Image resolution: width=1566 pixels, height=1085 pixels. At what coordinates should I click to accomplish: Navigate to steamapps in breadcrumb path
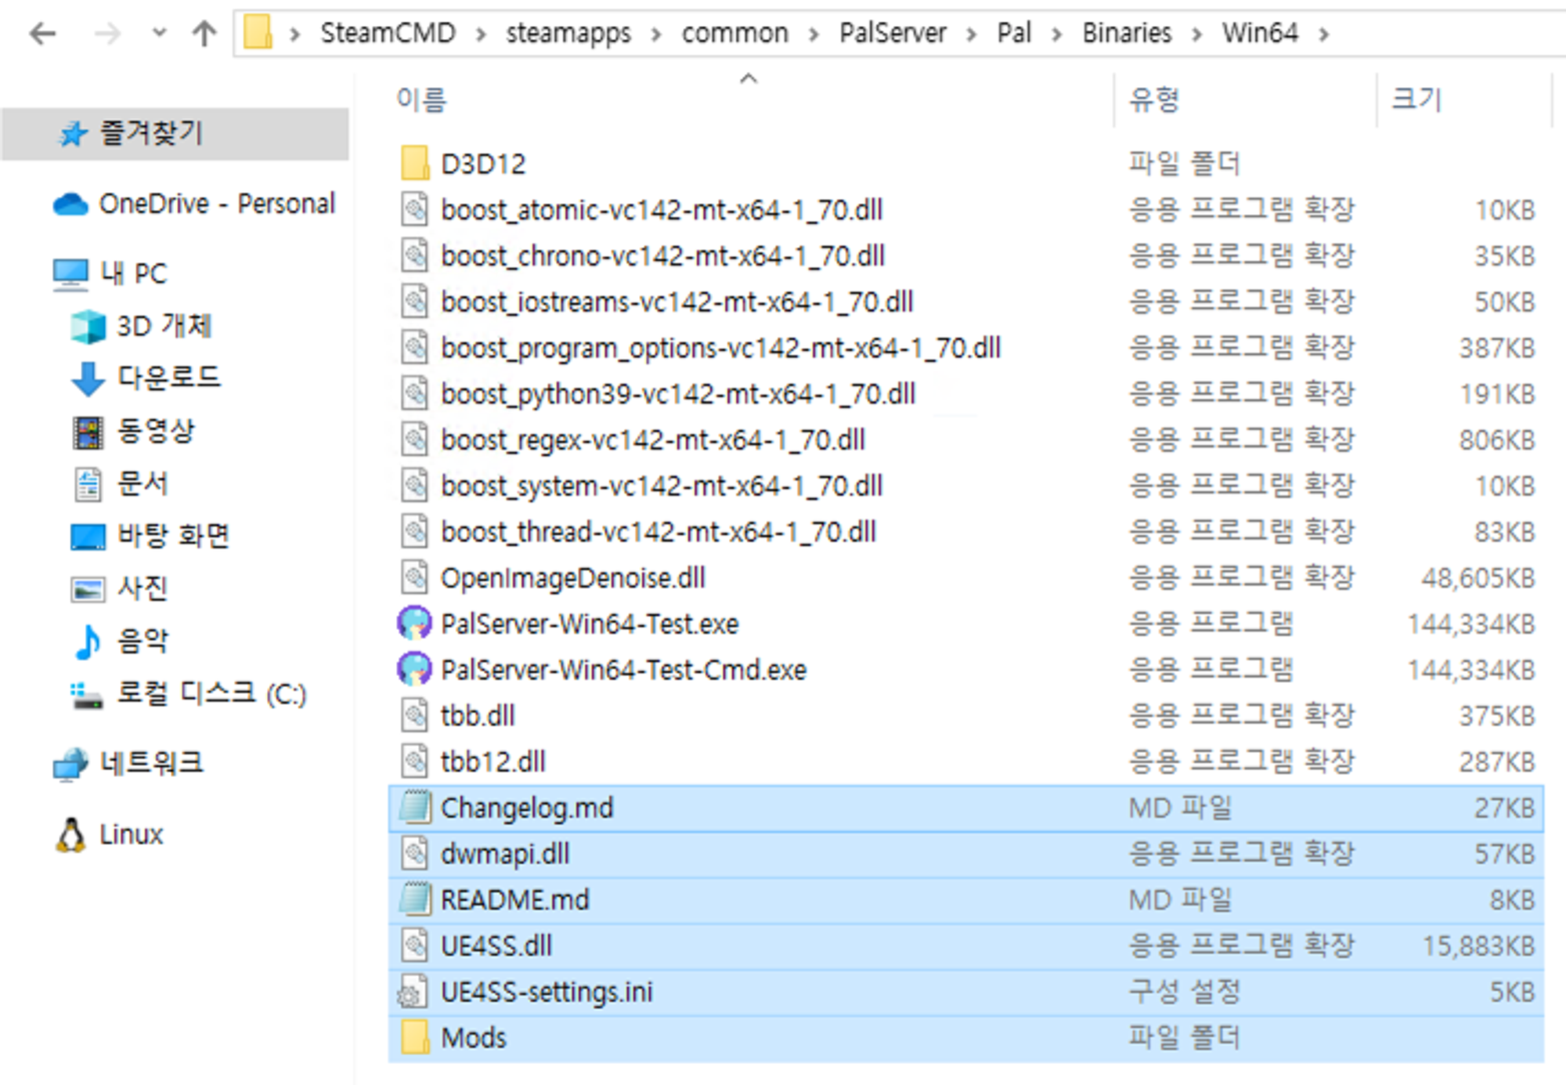(x=568, y=34)
